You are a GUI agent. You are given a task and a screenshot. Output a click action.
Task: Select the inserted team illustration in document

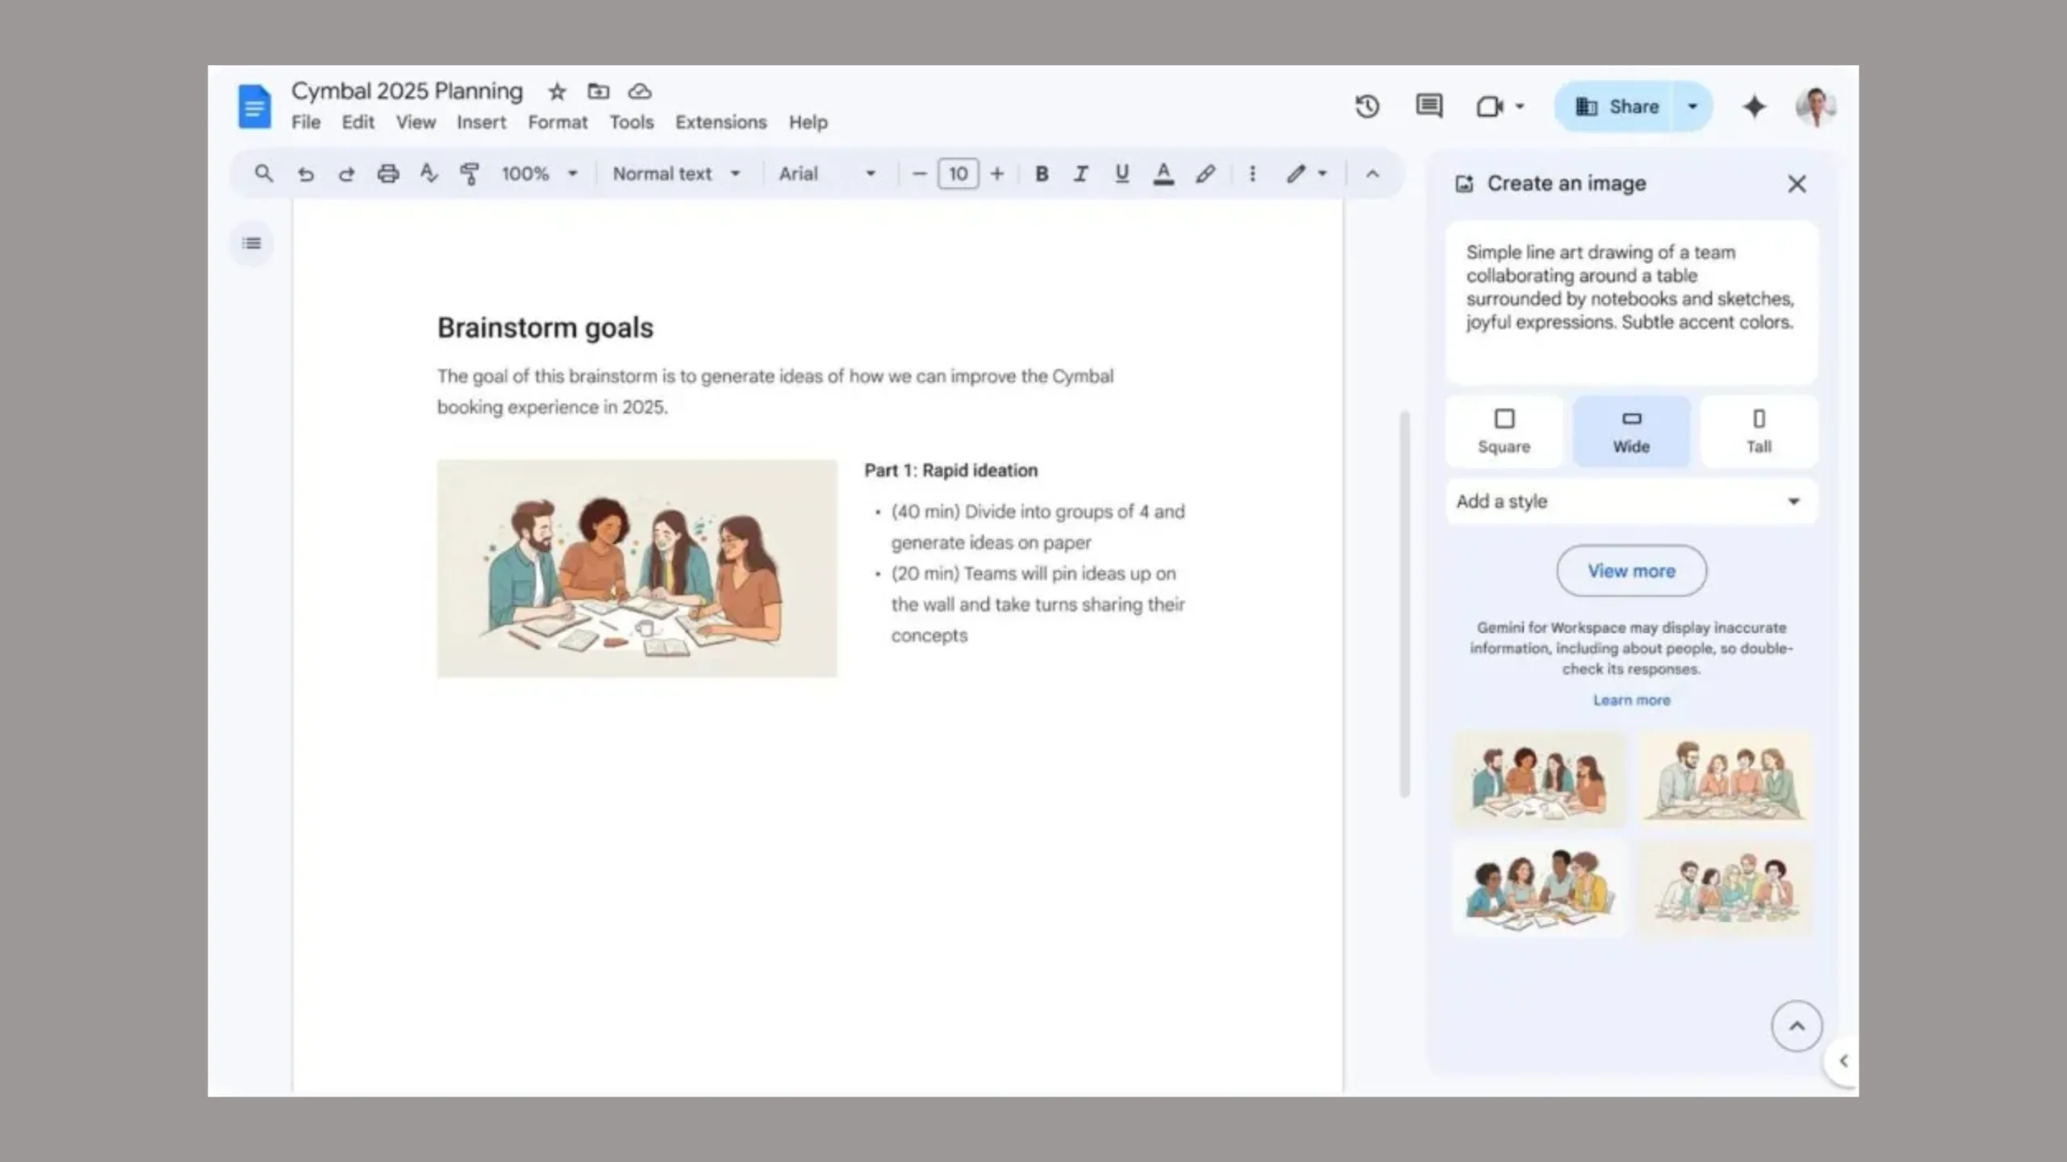[637, 568]
